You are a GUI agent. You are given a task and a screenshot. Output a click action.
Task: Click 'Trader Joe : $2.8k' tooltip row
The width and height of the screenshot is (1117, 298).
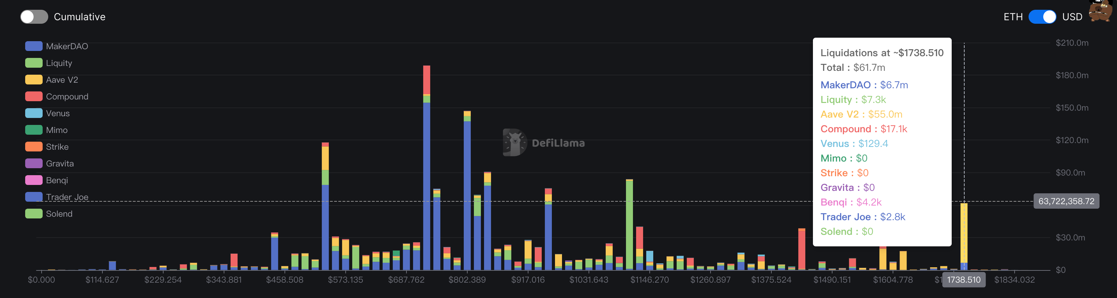(863, 217)
